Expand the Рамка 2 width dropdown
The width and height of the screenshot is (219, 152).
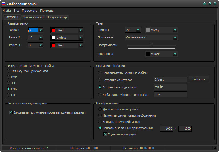coord(41,37)
